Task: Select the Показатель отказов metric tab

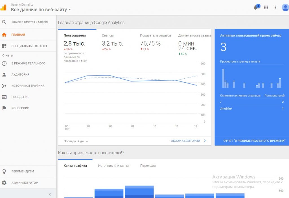Action: [x=156, y=36]
